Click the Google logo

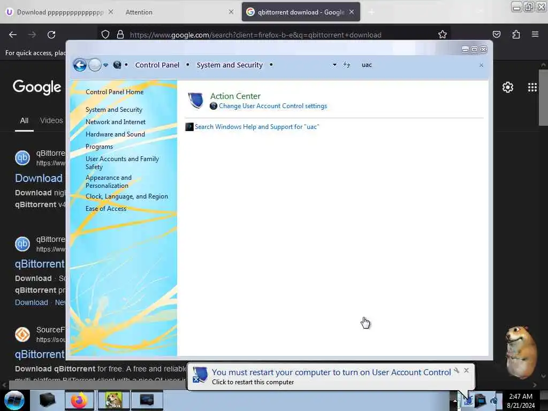[37, 87]
